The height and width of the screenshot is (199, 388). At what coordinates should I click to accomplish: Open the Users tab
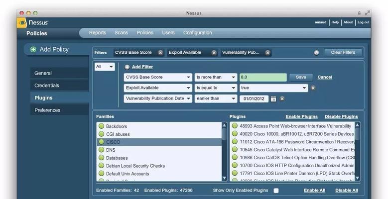click(x=168, y=33)
